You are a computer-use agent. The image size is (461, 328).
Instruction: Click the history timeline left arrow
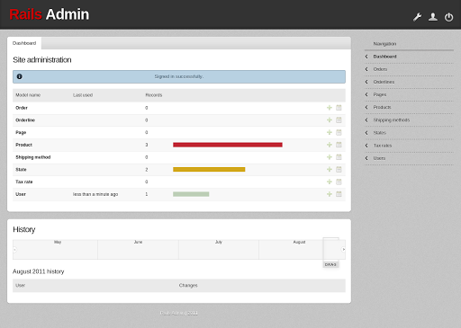click(14, 249)
